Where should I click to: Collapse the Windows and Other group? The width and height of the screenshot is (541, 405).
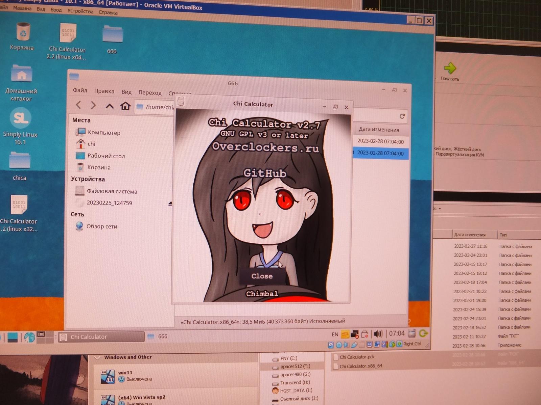click(x=97, y=357)
